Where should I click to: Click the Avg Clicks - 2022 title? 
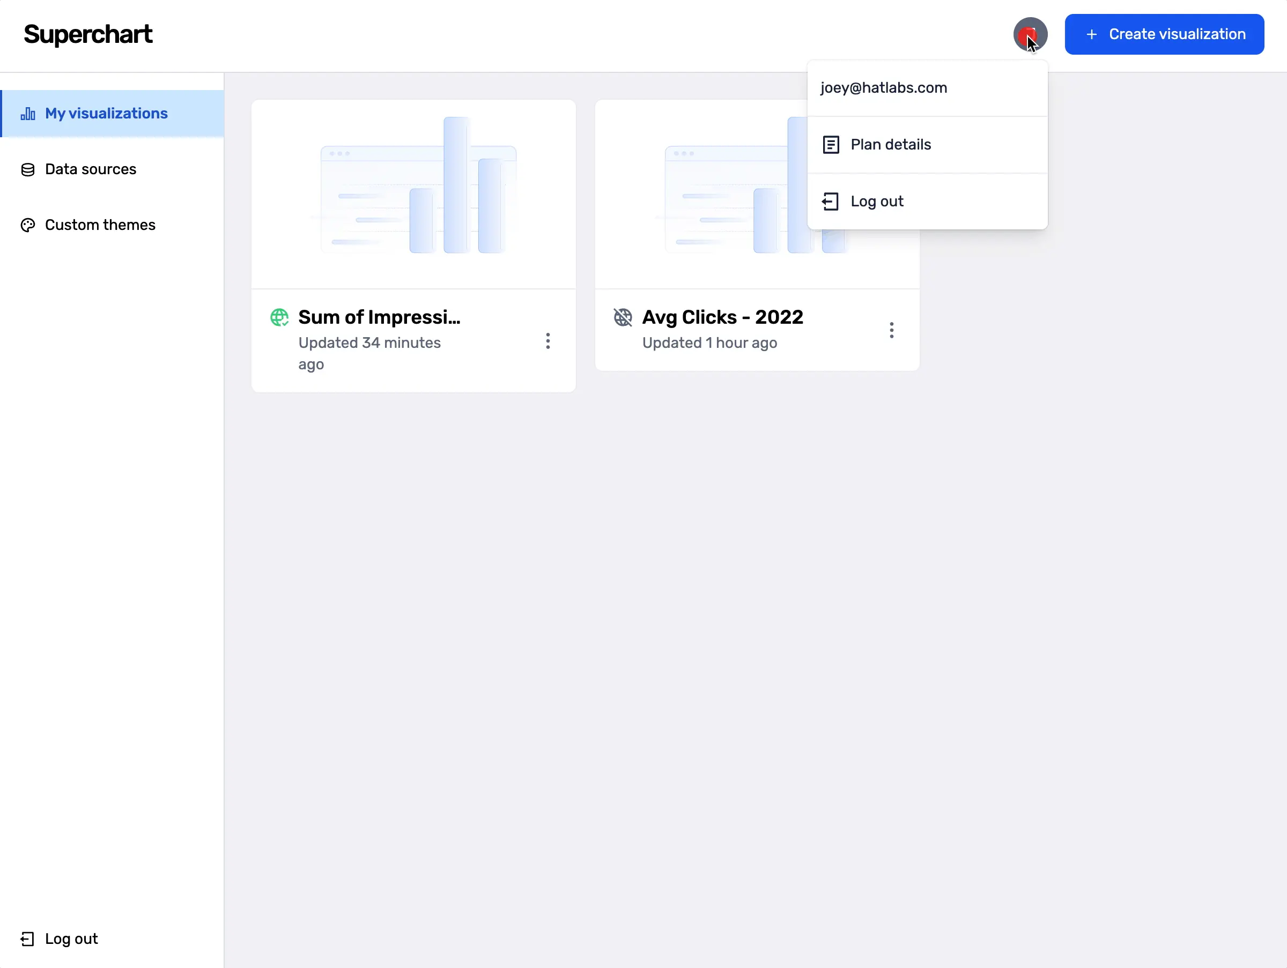722,317
